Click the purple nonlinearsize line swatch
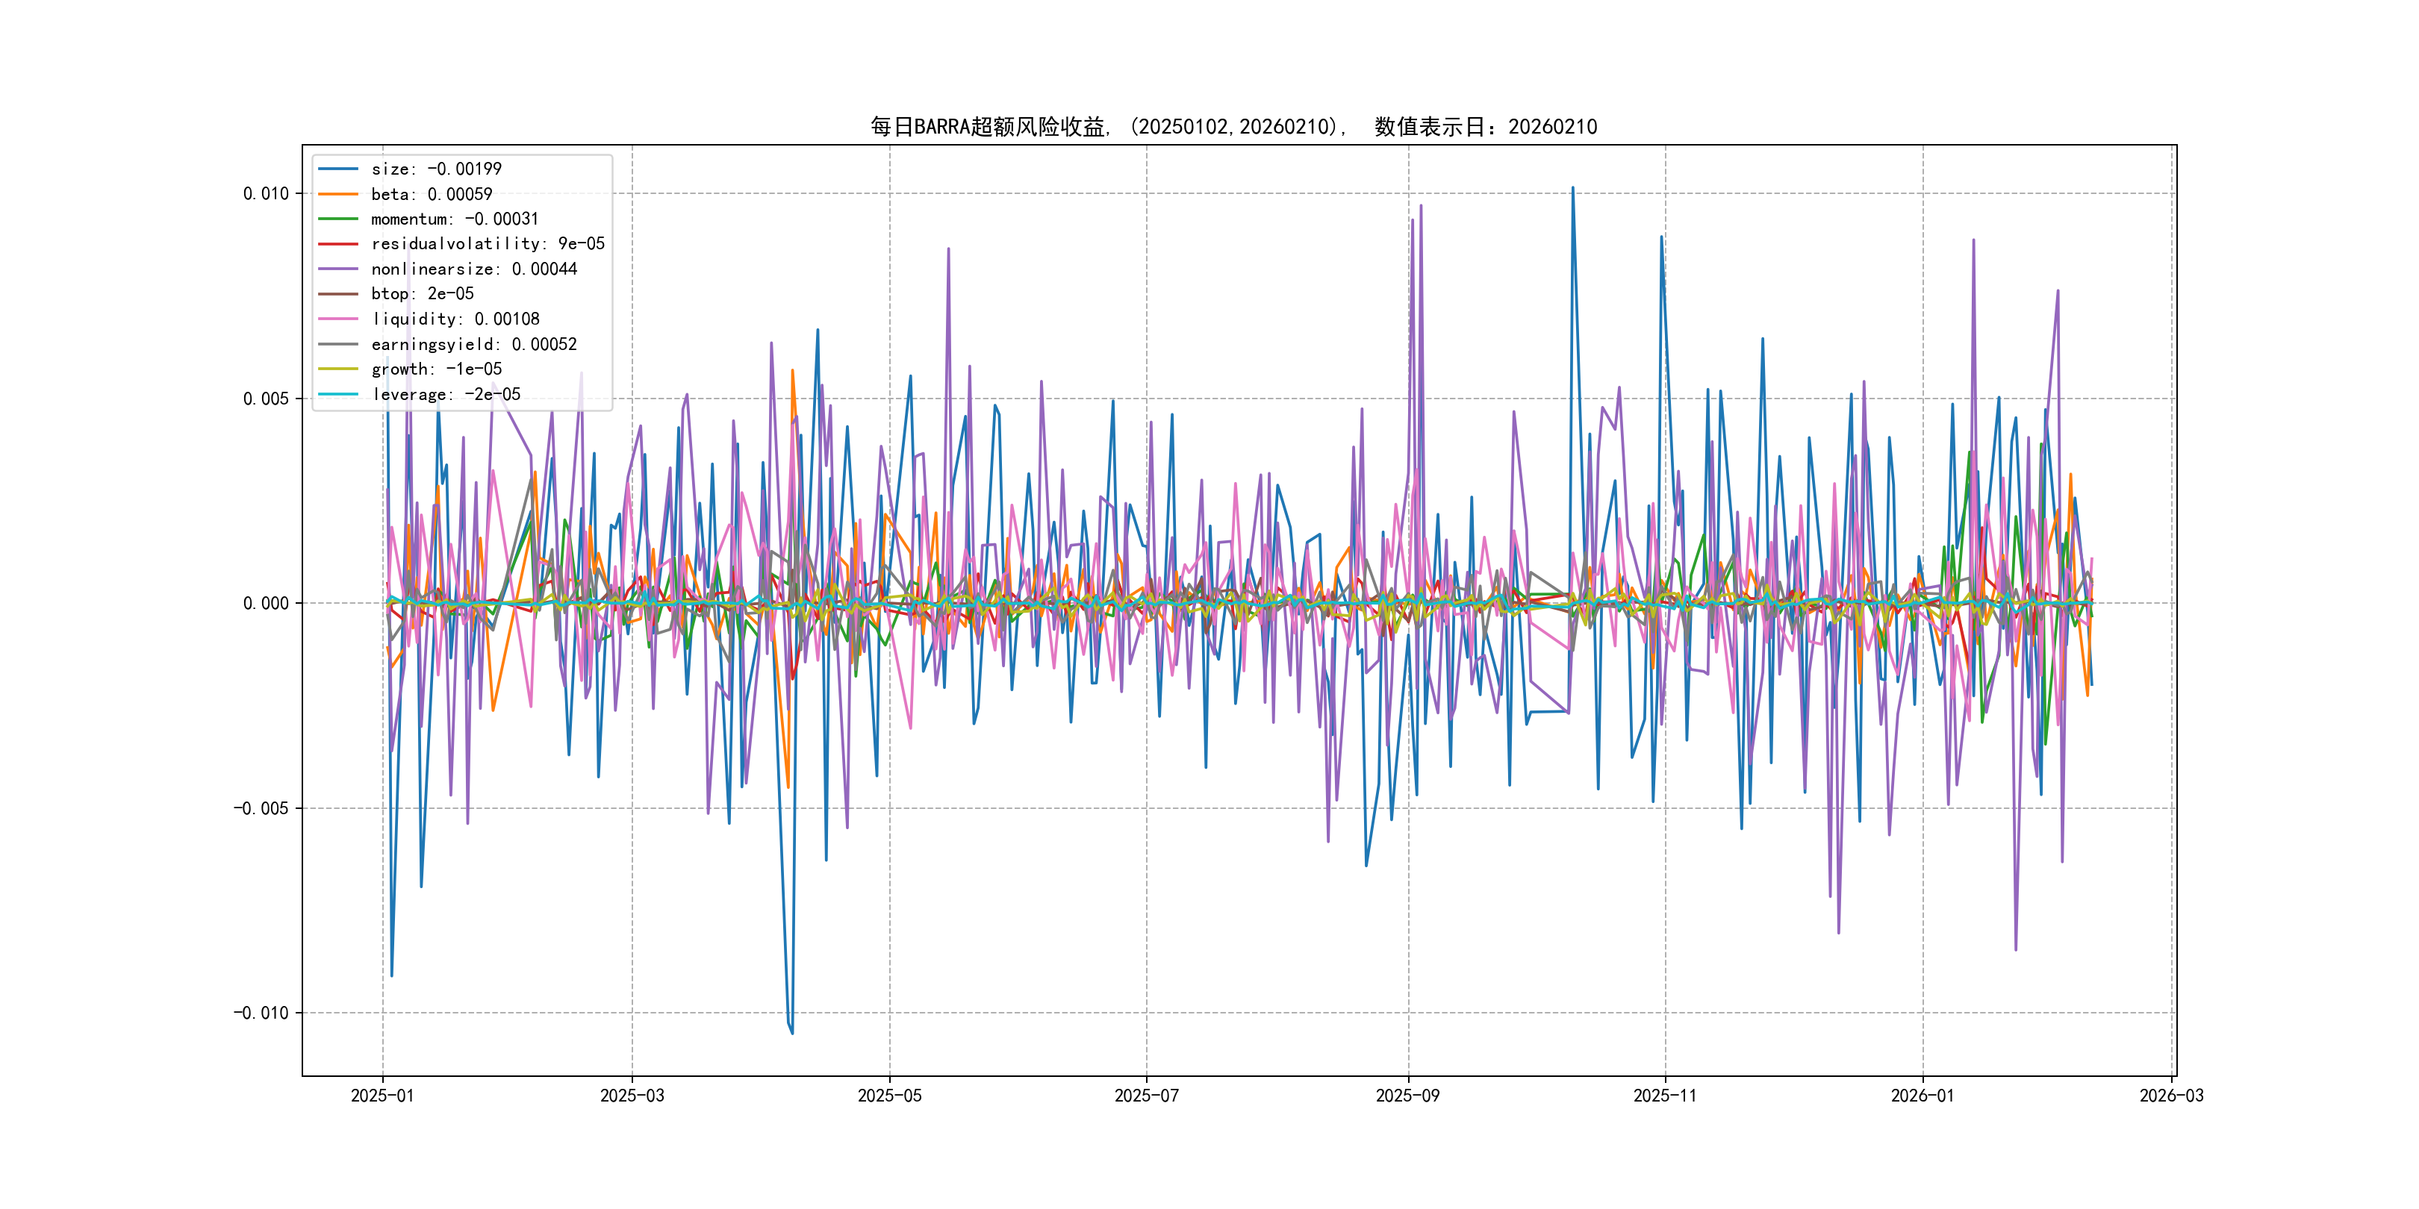This screenshot has width=2419, height=1209. tap(338, 269)
